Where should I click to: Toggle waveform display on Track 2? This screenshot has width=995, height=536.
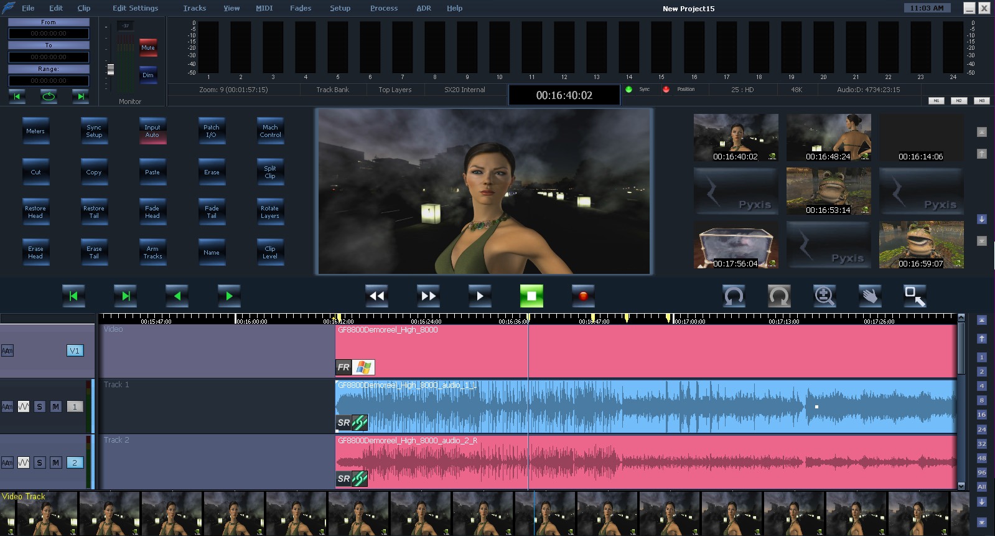click(x=24, y=463)
